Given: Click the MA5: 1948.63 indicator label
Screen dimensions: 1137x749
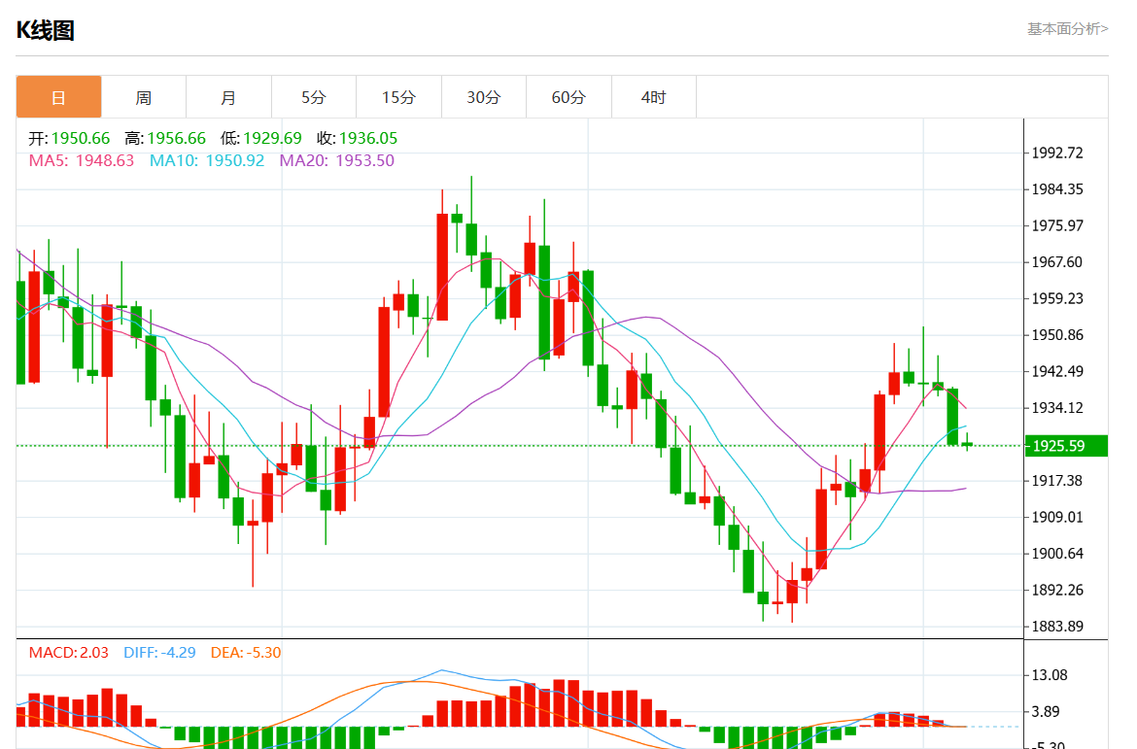Looking at the screenshot, I should [82, 160].
